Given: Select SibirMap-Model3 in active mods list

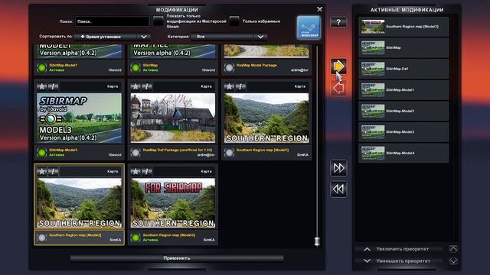Looking at the screenshot, I should point(403,132).
